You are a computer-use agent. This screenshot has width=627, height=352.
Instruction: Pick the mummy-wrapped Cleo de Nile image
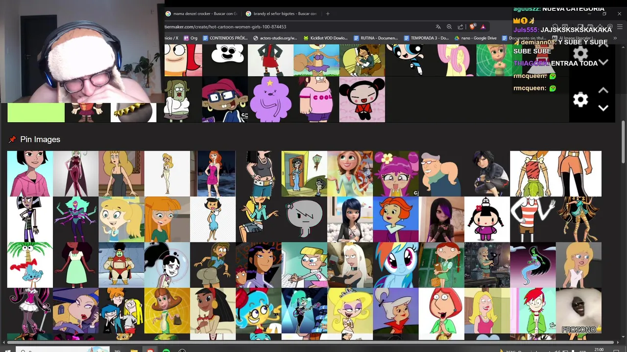pos(579,220)
